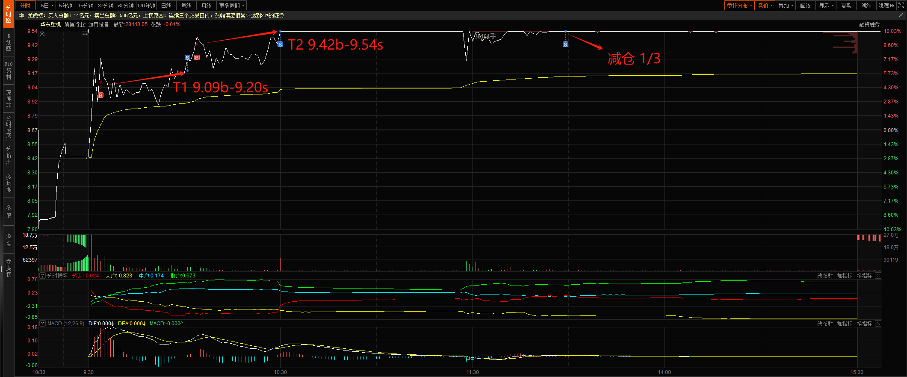Toggle fullscreen with the expand-arrows icon
The width and height of the screenshot is (907, 377).
(x=901, y=6)
